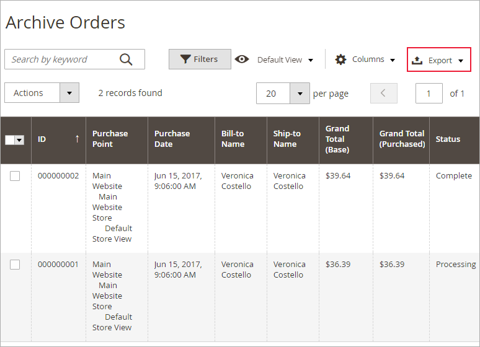Screen dimensions: 480x347
Task: Click the magnifying glass search icon
Action: click(x=126, y=59)
